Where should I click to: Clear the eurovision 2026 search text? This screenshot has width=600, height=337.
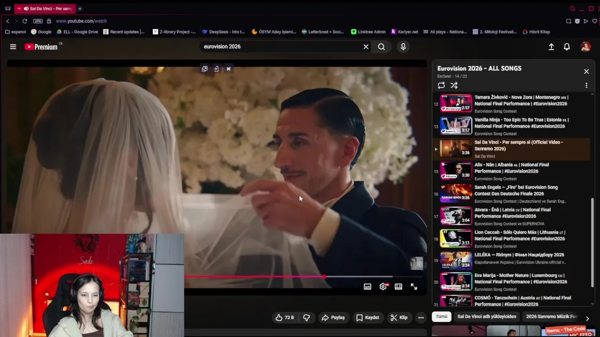[x=366, y=47]
